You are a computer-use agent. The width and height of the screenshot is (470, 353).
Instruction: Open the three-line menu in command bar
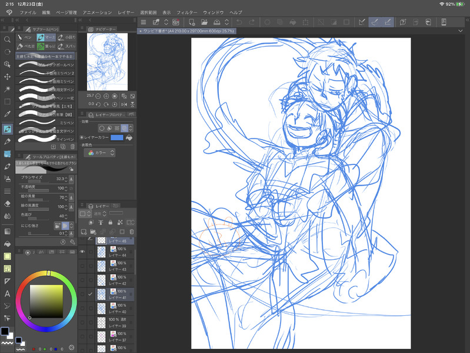pyautogui.click(x=144, y=22)
